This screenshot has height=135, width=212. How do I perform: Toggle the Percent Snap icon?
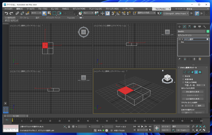point(123,13)
